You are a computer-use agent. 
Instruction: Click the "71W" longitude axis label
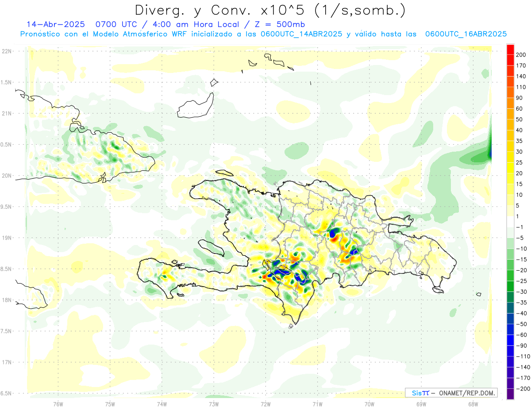click(x=317, y=404)
